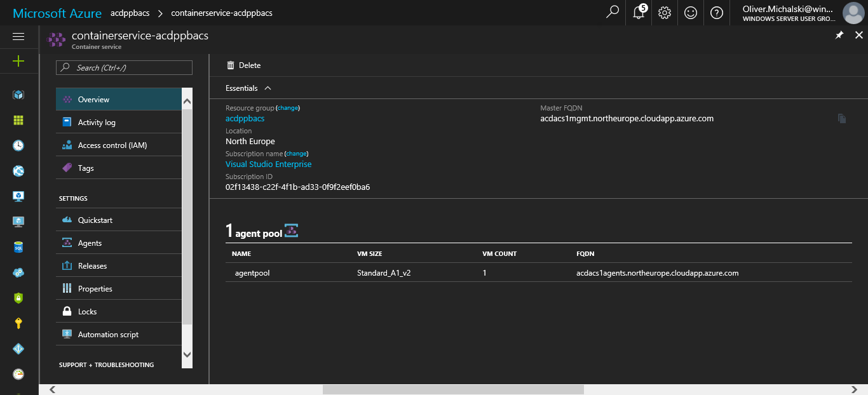Click the Subscription ID value 02f13438-c22f…
This screenshot has width=868, height=395.
pos(298,187)
